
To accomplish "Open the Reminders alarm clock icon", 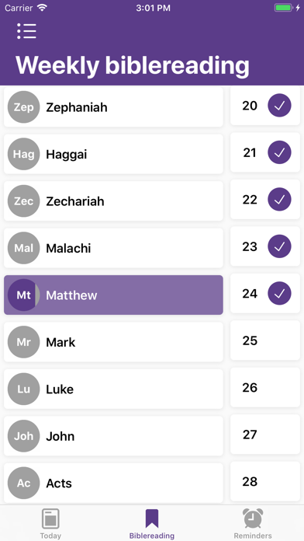I will pos(253,518).
